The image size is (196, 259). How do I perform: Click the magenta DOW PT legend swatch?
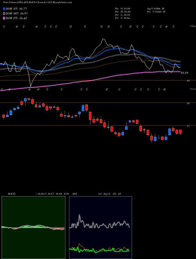pyautogui.click(x=4, y=18)
